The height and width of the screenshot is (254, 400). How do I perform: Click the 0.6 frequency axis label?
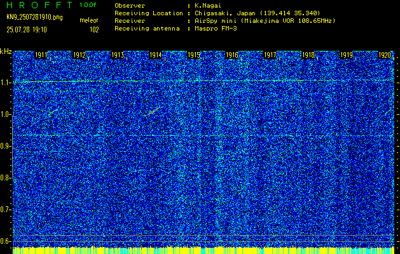pyautogui.click(x=6, y=241)
